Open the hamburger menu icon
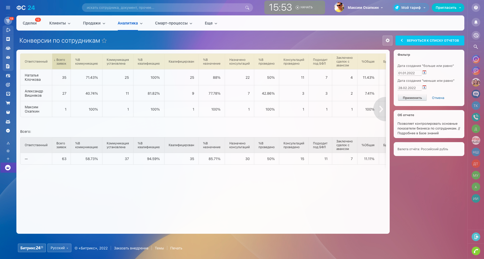The image size is (484, 259). [x=8, y=8]
